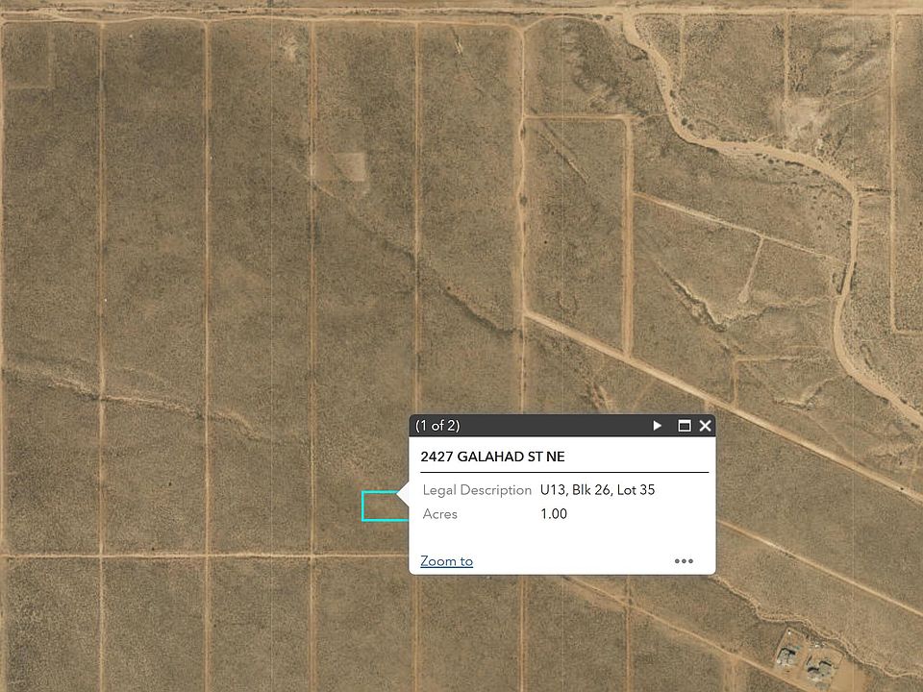Open the popup's three-dot actions menu
Screen dimensions: 923x692
tap(684, 560)
